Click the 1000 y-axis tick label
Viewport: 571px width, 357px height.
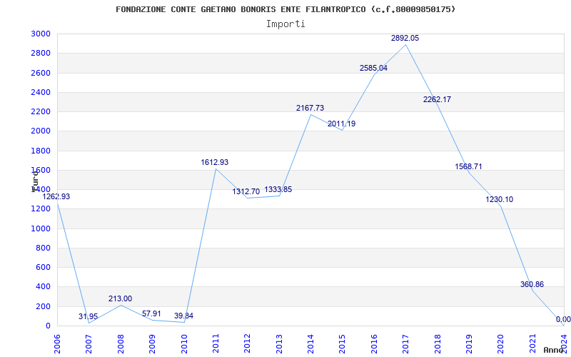(x=41, y=228)
